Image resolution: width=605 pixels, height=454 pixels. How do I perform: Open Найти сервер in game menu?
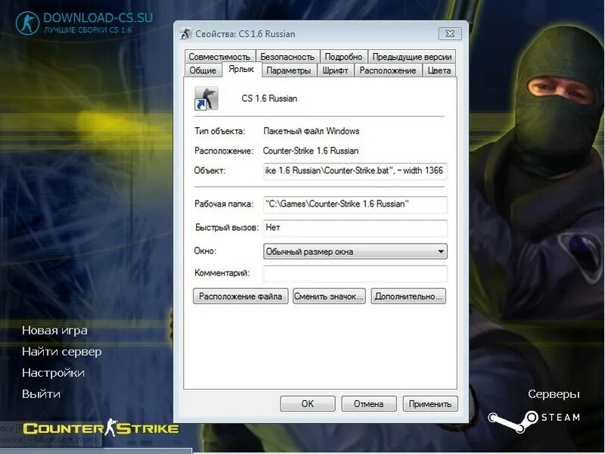point(62,352)
